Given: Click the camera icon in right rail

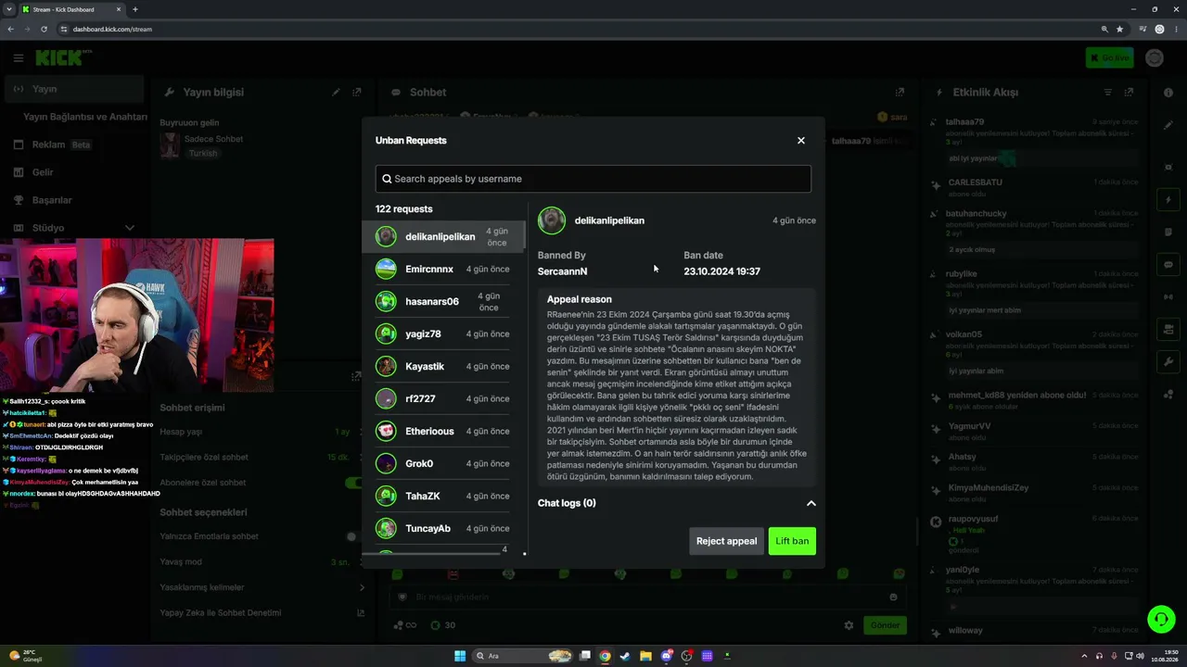Looking at the screenshot, I should pos(1168,329).
